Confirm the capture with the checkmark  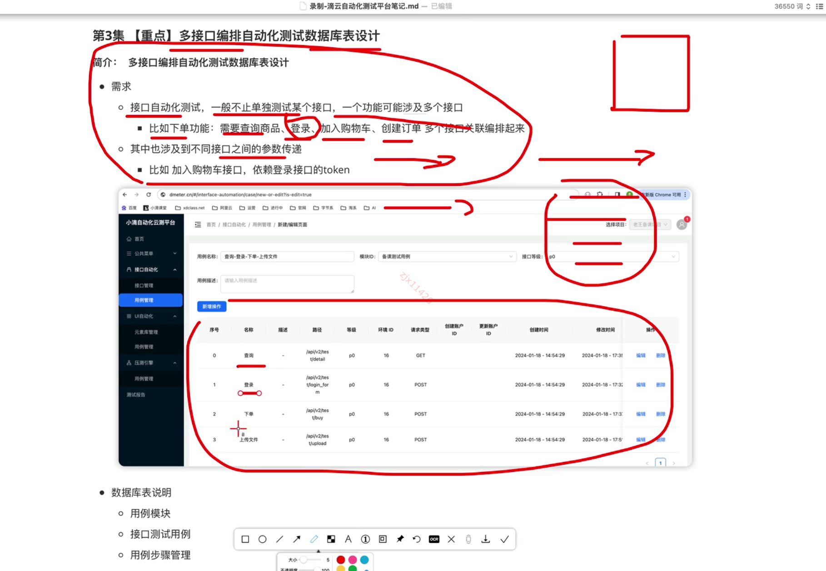pos(504,539)
